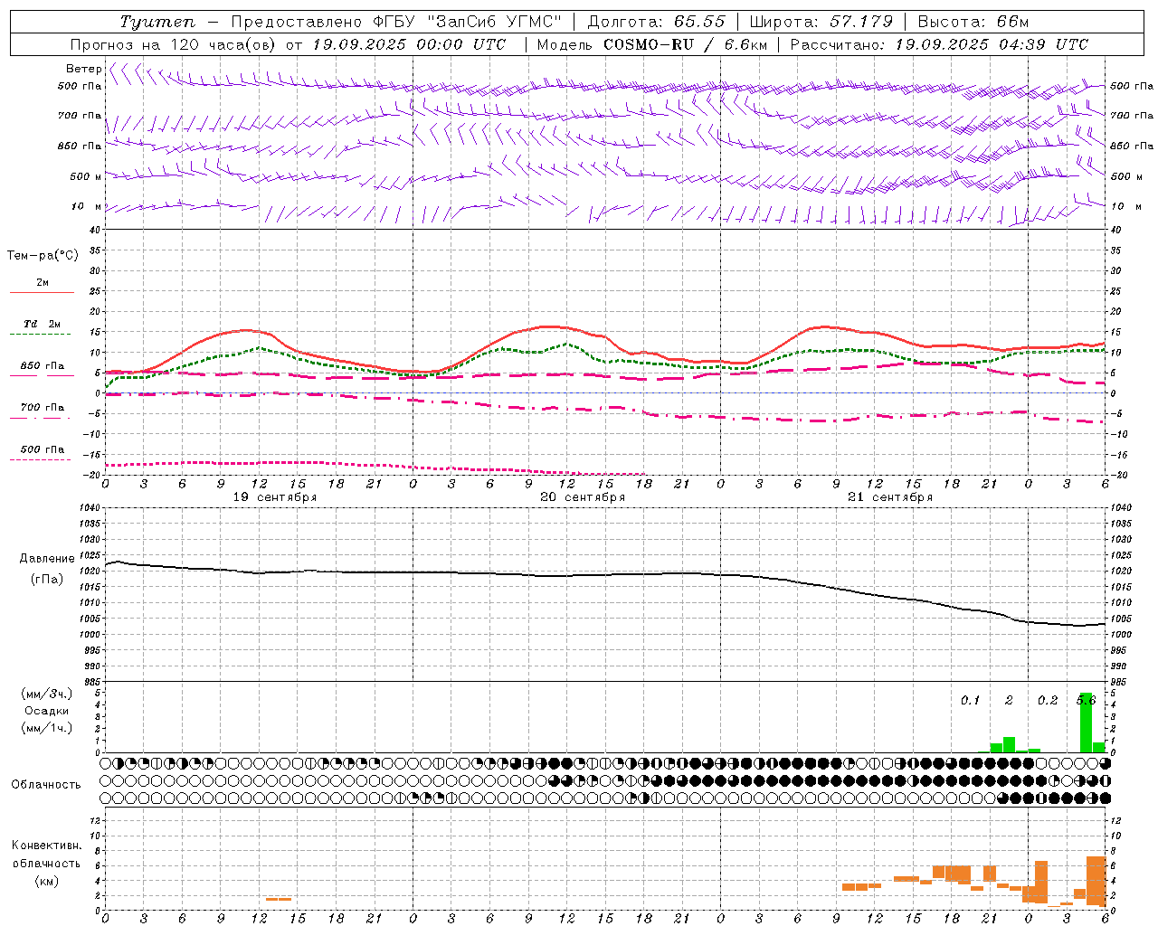1158x926 pixels.
Task: Click the '(мм/1ч.)' precipitation unit label
Action: point(47,728)
